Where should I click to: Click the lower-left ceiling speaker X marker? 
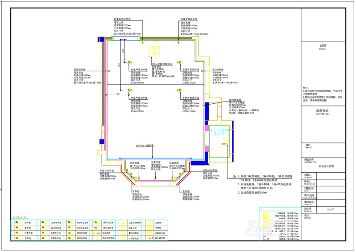[x=129, y=90]
